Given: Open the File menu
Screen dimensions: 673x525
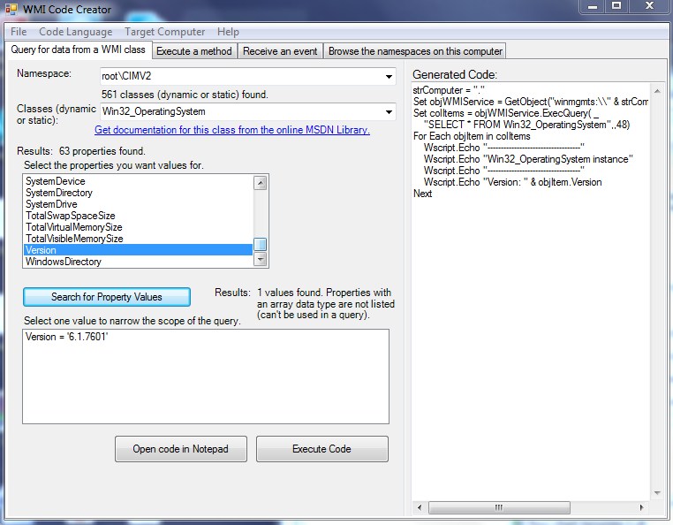Looking at the screenshot, I should click(x=19, y=32).
